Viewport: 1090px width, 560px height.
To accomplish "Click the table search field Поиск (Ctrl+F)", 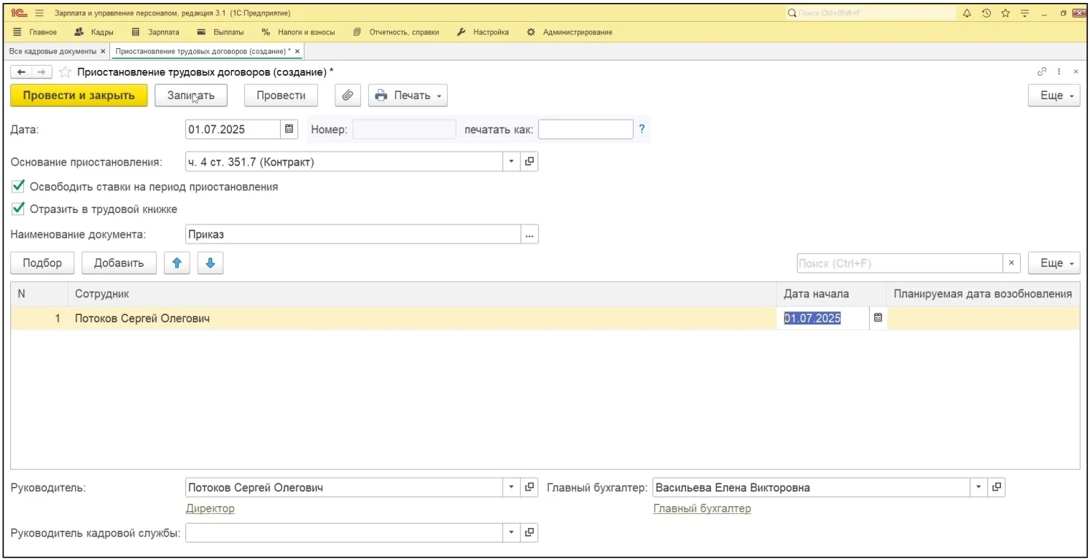I will (x=900, y=263).
